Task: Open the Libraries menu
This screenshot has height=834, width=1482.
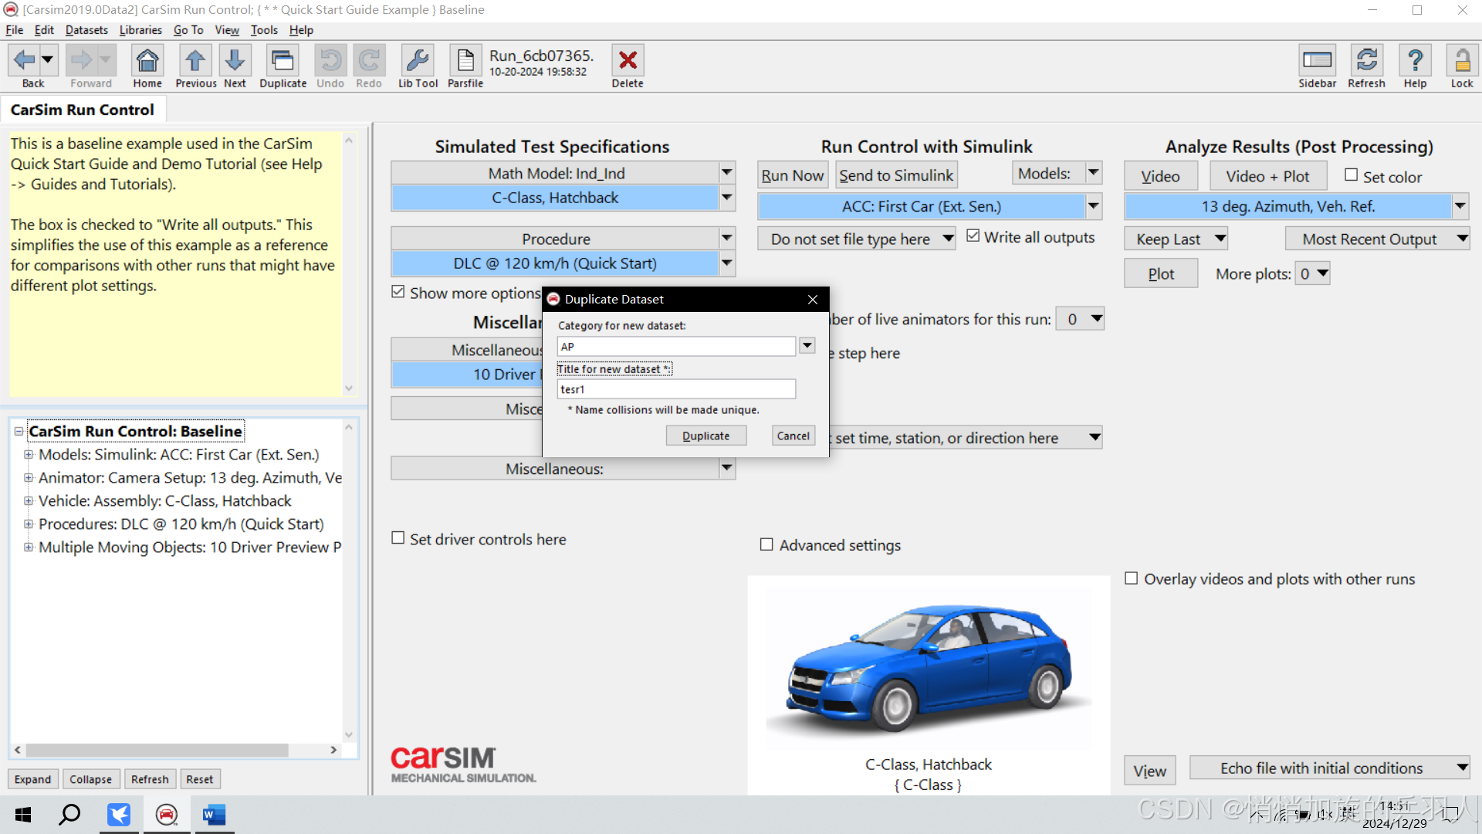Action: [x=140, y=30]
